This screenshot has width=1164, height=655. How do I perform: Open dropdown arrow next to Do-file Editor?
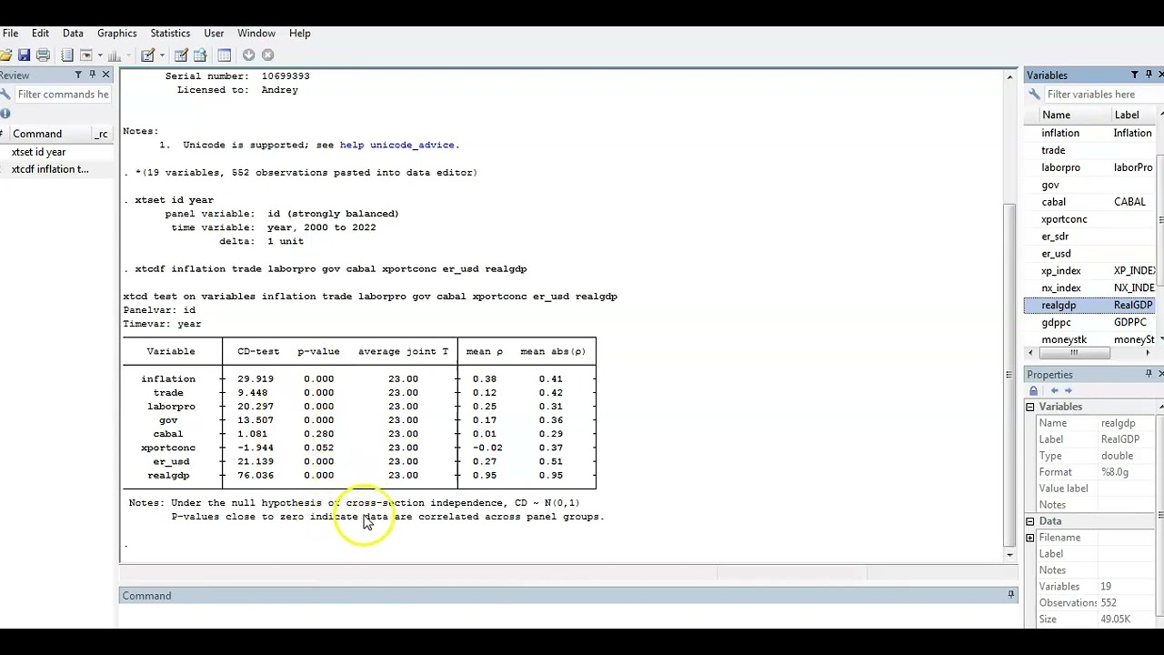[162, 55]
